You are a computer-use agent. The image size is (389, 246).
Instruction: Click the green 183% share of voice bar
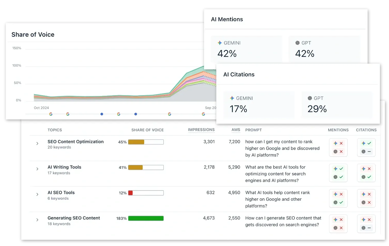click(x=146, y=218)
